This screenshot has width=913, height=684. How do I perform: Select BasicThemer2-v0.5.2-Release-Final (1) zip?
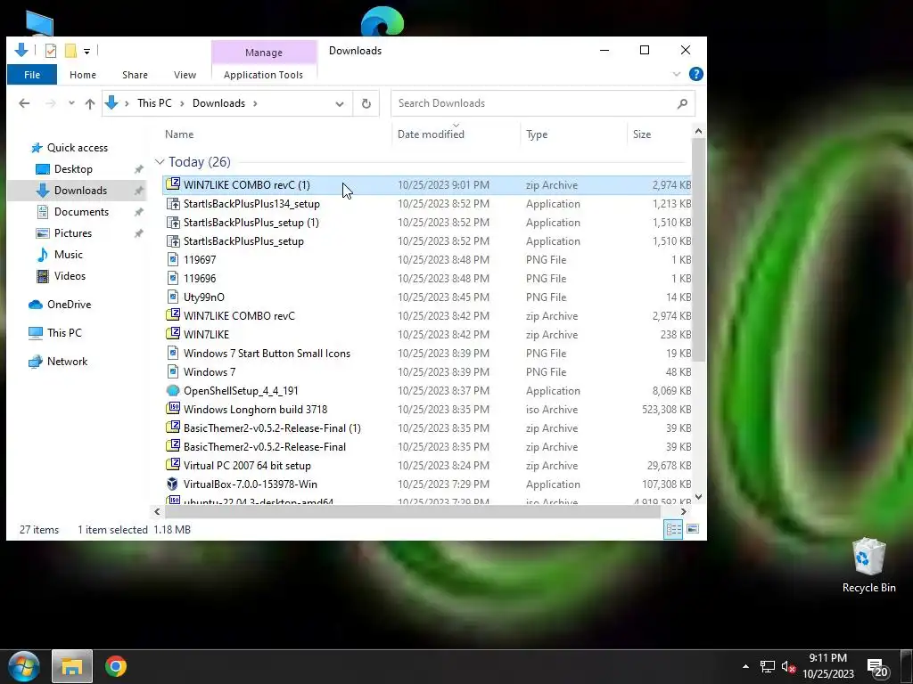[x=272, y=428]
